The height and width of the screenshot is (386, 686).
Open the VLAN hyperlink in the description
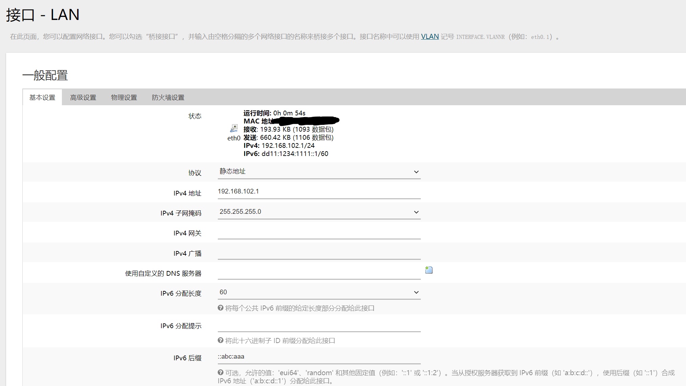tap(430, 36)
